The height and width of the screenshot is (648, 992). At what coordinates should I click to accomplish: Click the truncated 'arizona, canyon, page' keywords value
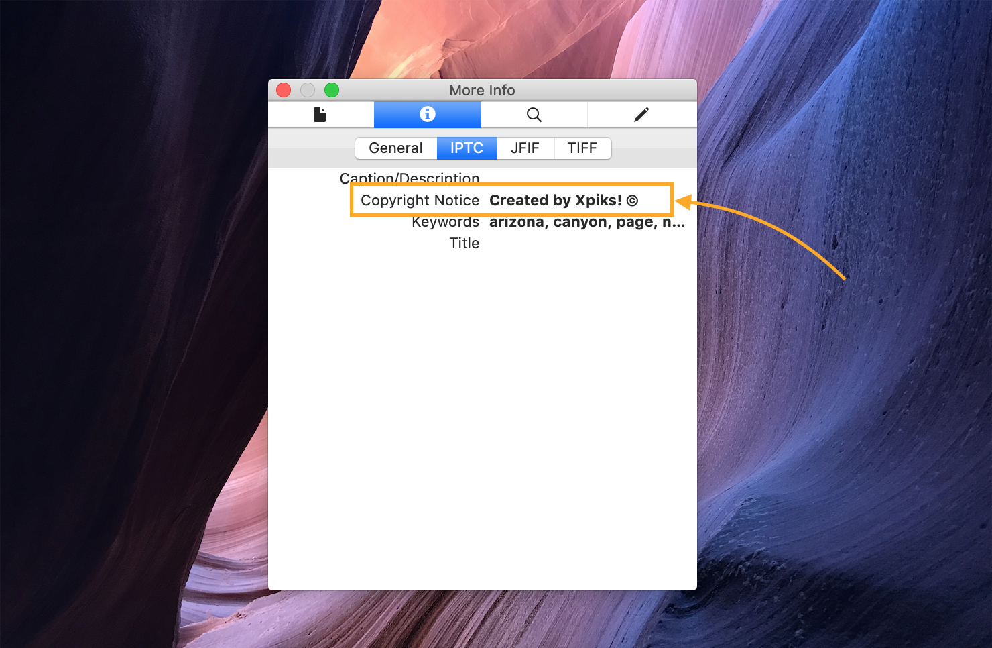coord(586,222)
